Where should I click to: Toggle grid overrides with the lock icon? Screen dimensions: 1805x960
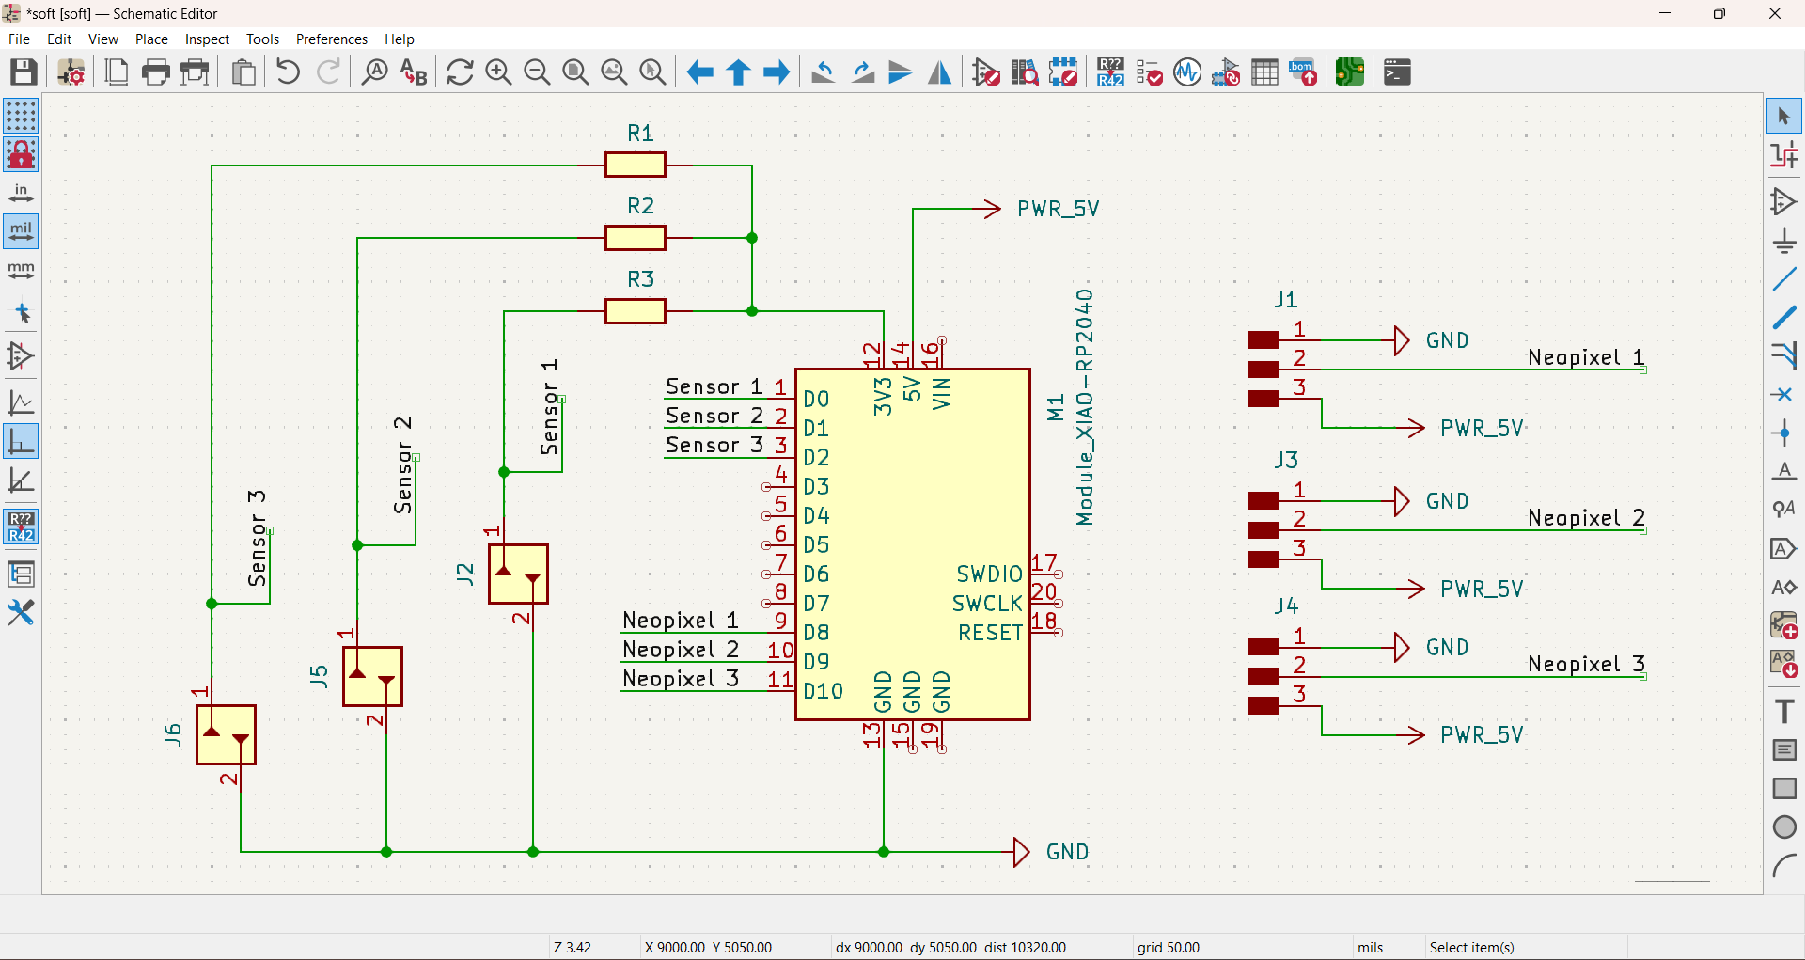[x=21, y=154]
